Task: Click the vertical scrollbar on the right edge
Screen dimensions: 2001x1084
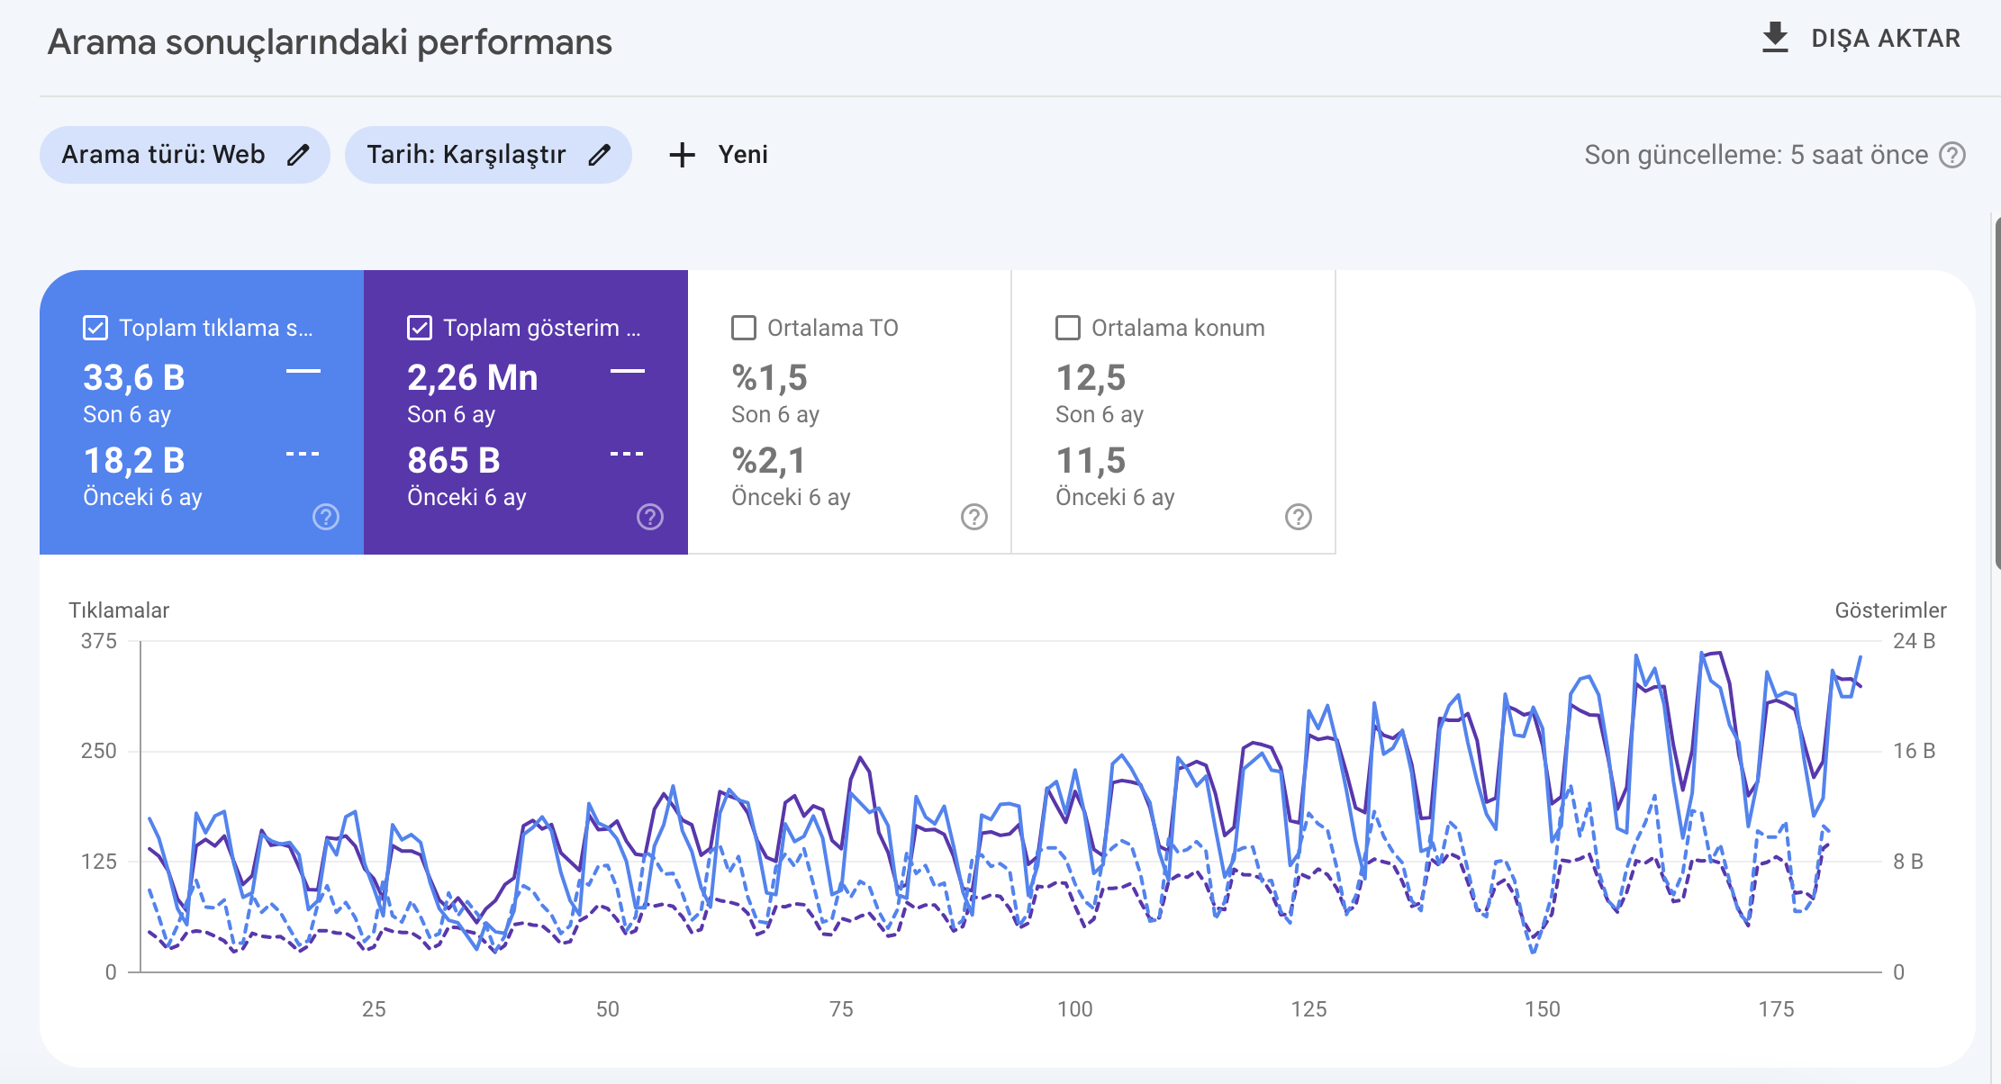Action: click(x=1996, y=393)
